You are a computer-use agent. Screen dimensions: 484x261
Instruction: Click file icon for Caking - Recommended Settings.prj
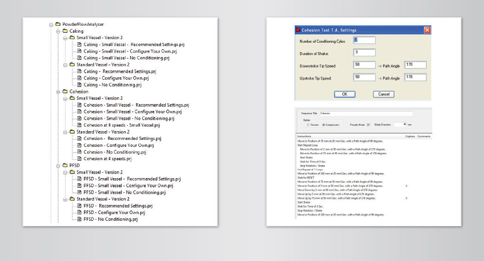pos(79,71)
